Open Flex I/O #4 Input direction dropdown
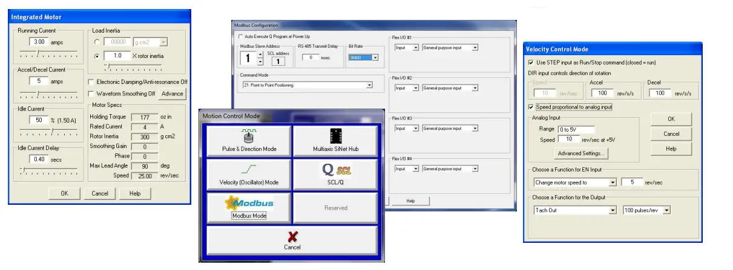Image resolution: width=733 pixels, height=270 pixels. click(x=415, y=169)
